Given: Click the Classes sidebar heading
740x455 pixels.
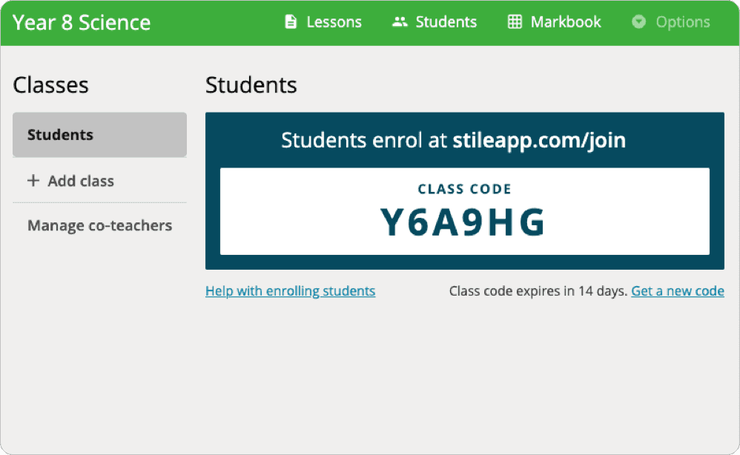Looking at the screenshot, I should pyautogui.click(x=51, y=85).
